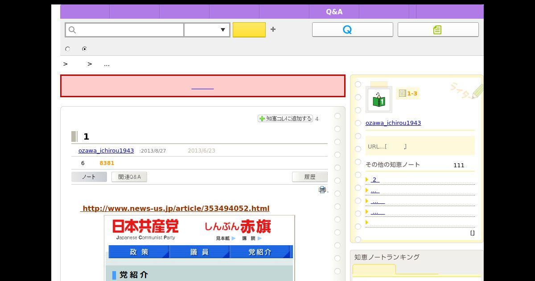
Task: Click the yellow search button
Action: tap(249, 30)
